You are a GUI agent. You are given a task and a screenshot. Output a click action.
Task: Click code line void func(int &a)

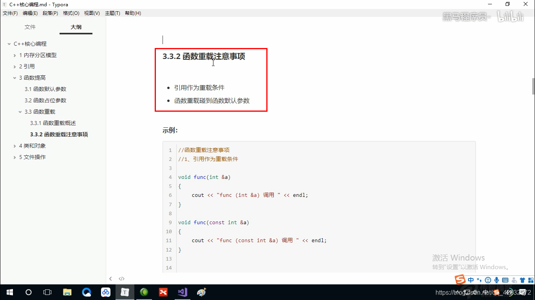204,177
